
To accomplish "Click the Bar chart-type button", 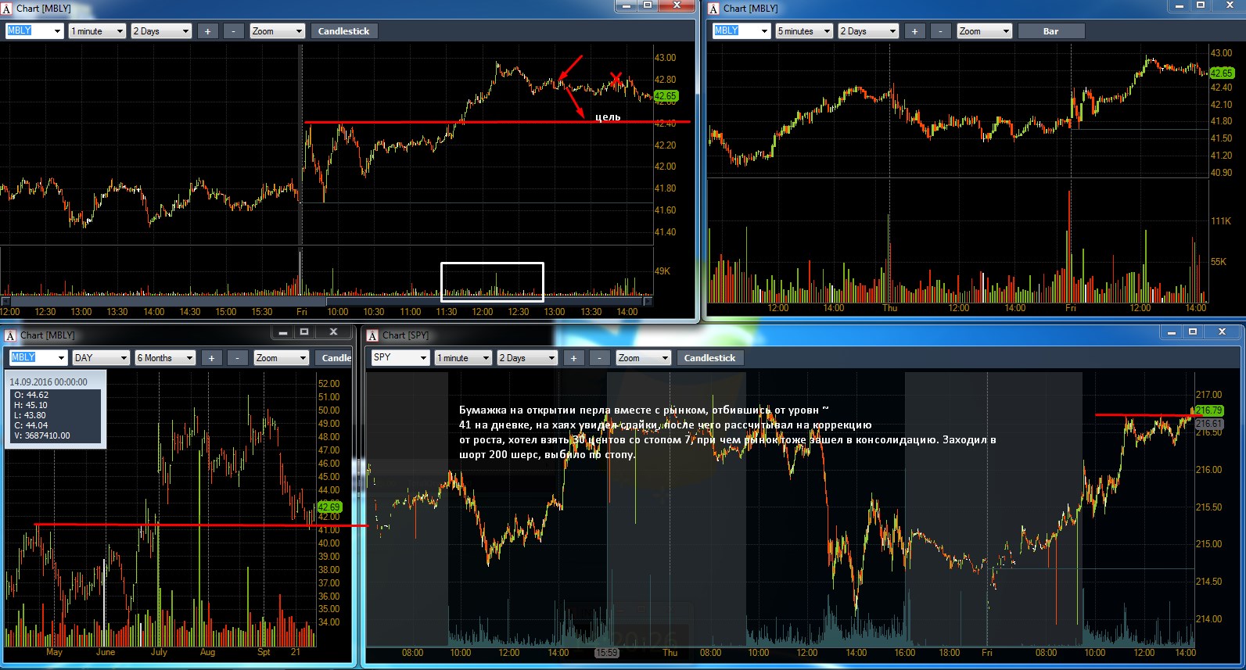I will click(1050, 31).
